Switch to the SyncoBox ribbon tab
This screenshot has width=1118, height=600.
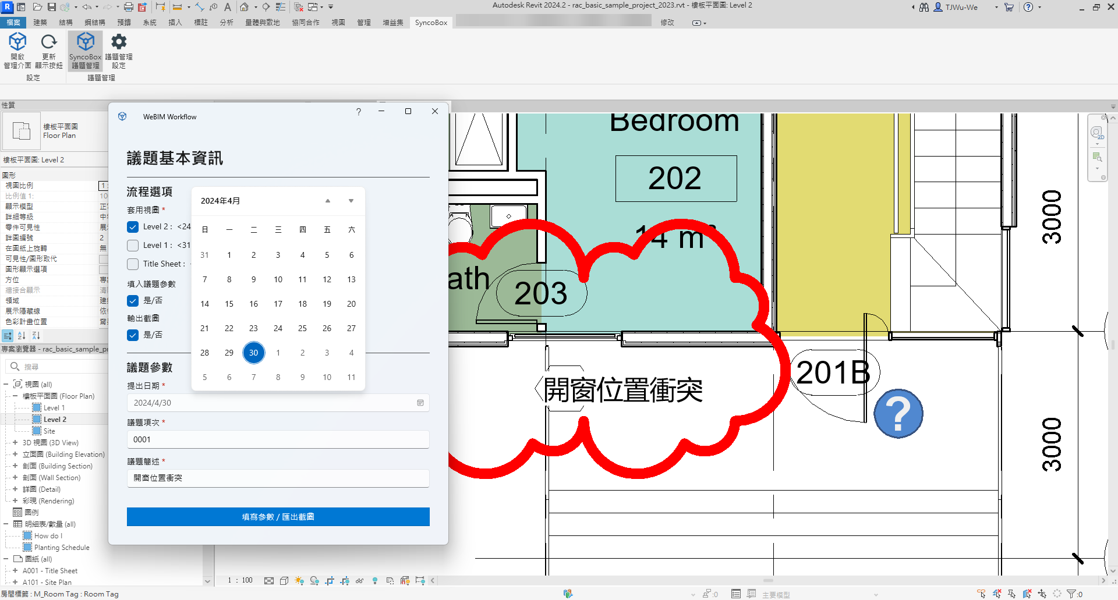(431, 23)
